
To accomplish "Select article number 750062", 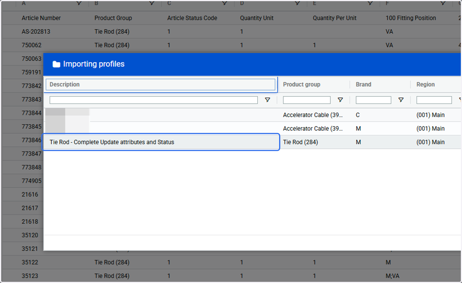I will (32, 45).
